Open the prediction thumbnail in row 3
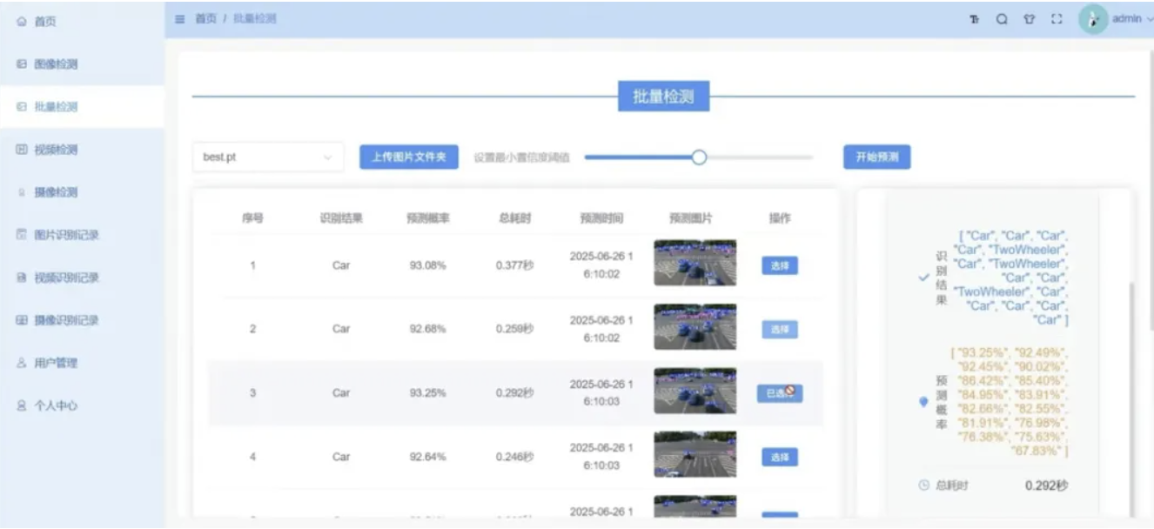This screenshot has height=529, width=1154. tap(695, 391)
